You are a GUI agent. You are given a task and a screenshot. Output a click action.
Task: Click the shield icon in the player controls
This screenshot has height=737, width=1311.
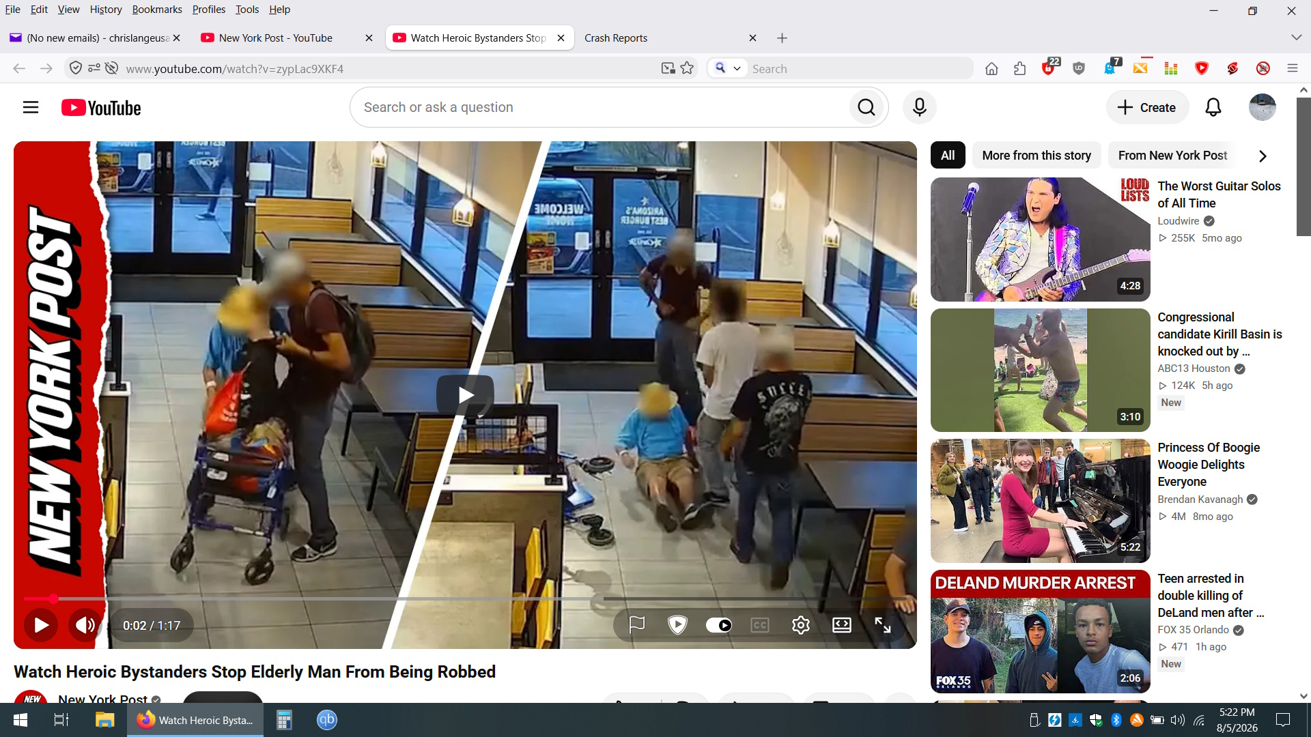(x=677, y=625)
